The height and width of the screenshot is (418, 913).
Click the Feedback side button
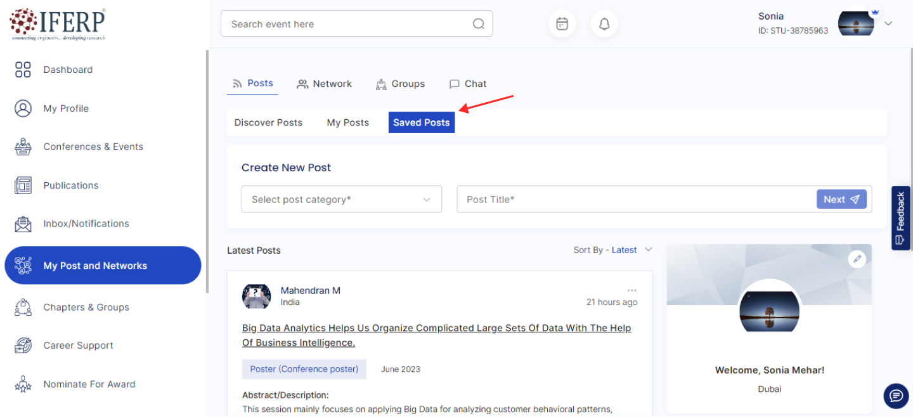[x=900, y=218]
